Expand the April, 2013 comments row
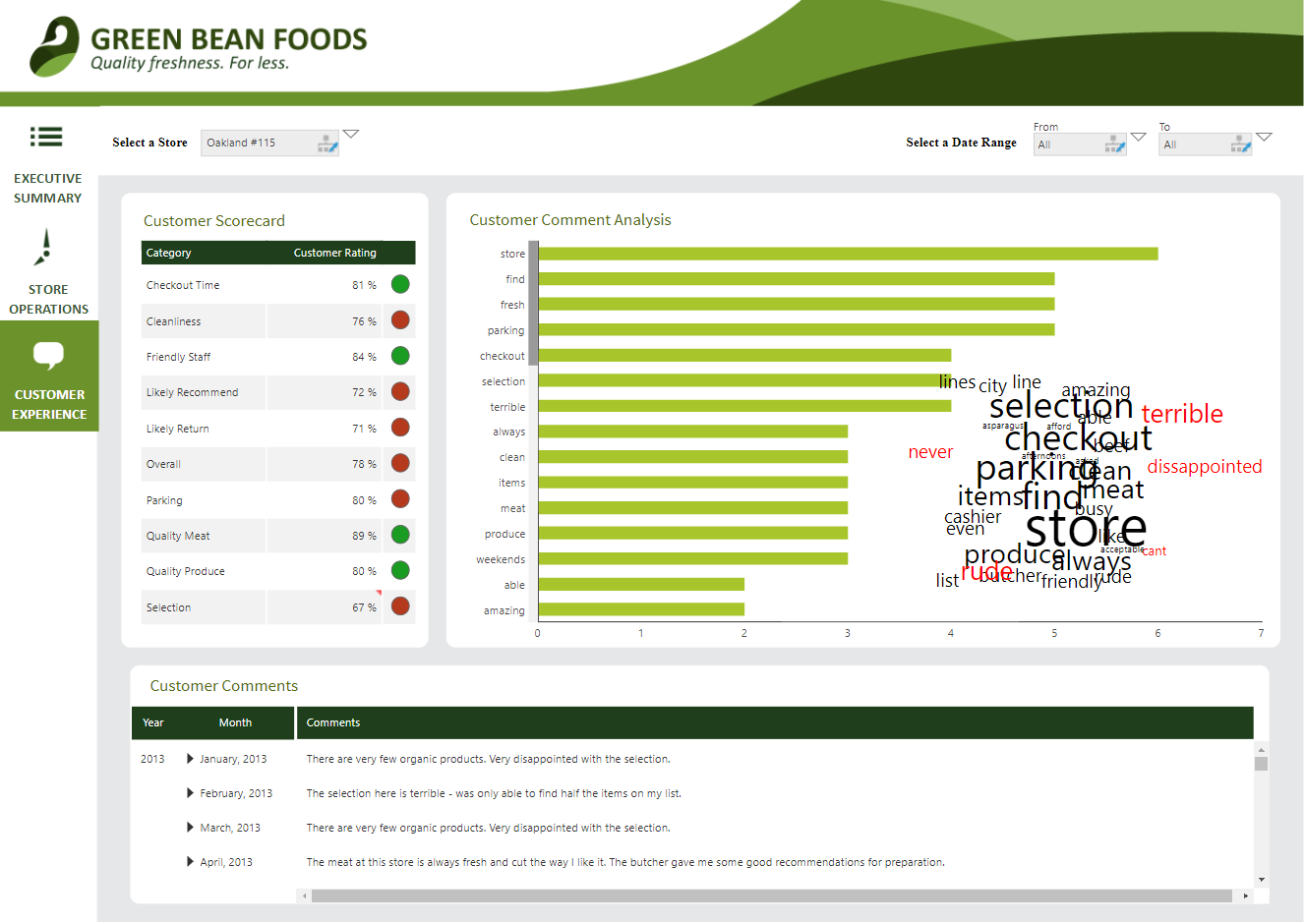The height and width of the screenshot is (922, 1305). (190, 862)
